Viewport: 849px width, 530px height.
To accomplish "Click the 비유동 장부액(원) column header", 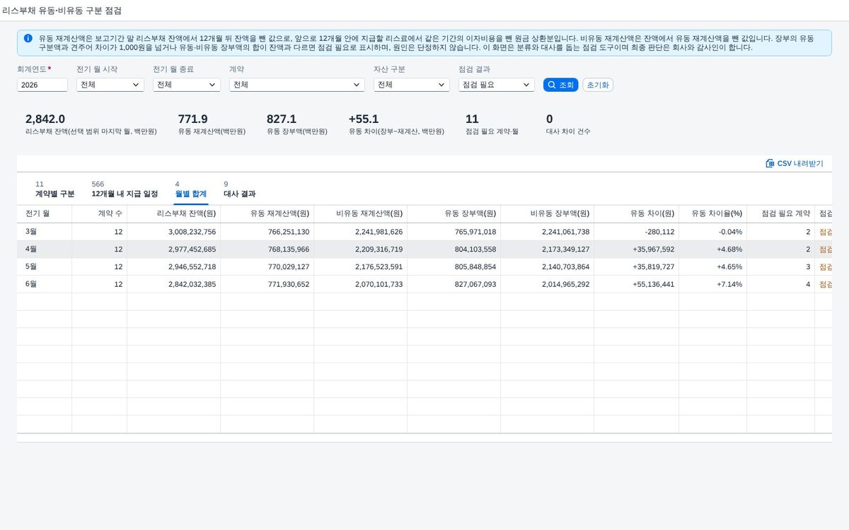I will point(548,213).
